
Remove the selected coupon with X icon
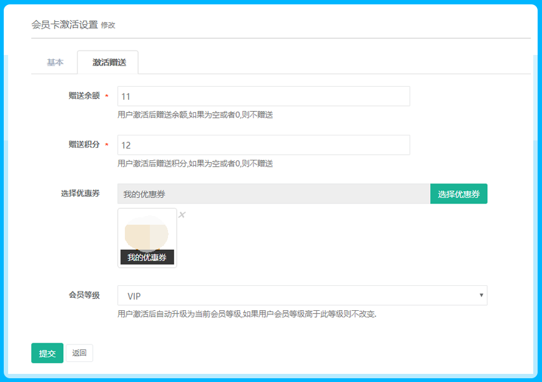(x=182, y=215)
